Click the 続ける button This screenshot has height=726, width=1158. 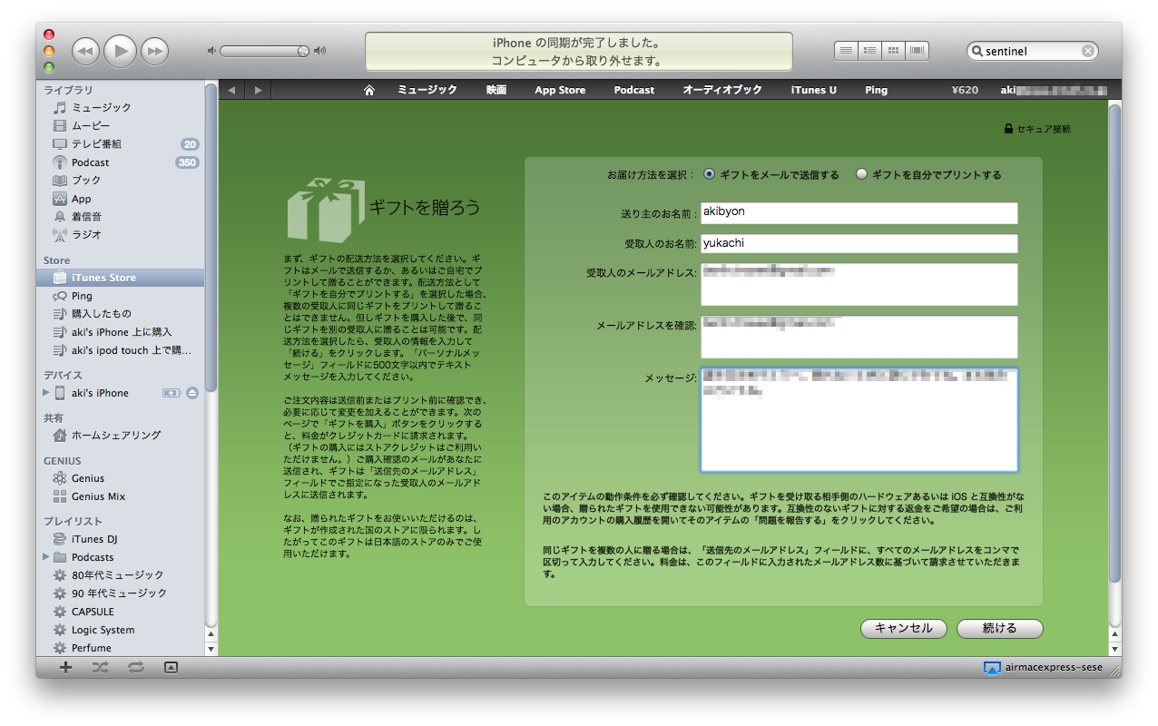click(x=999, y=628)
